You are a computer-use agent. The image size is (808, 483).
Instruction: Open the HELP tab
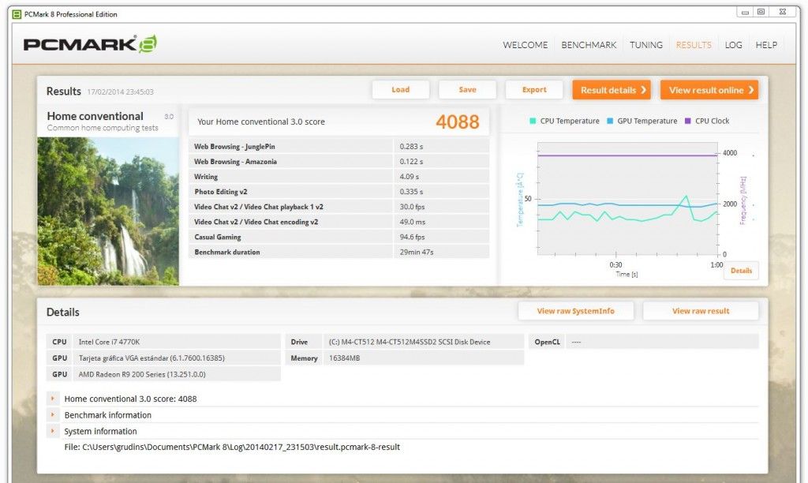tap(766, 45)
